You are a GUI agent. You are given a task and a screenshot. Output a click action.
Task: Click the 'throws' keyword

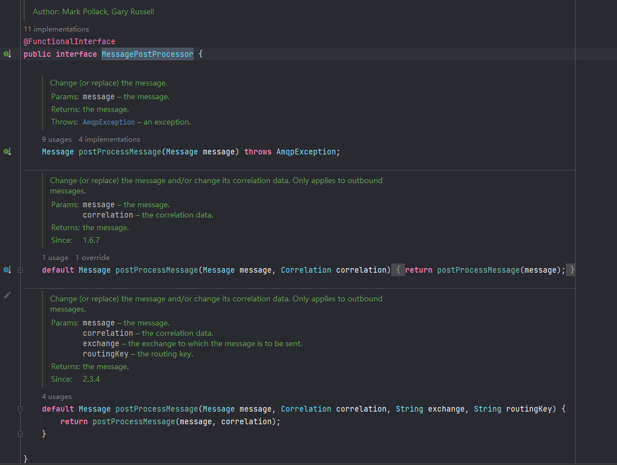tap(258, 152)
